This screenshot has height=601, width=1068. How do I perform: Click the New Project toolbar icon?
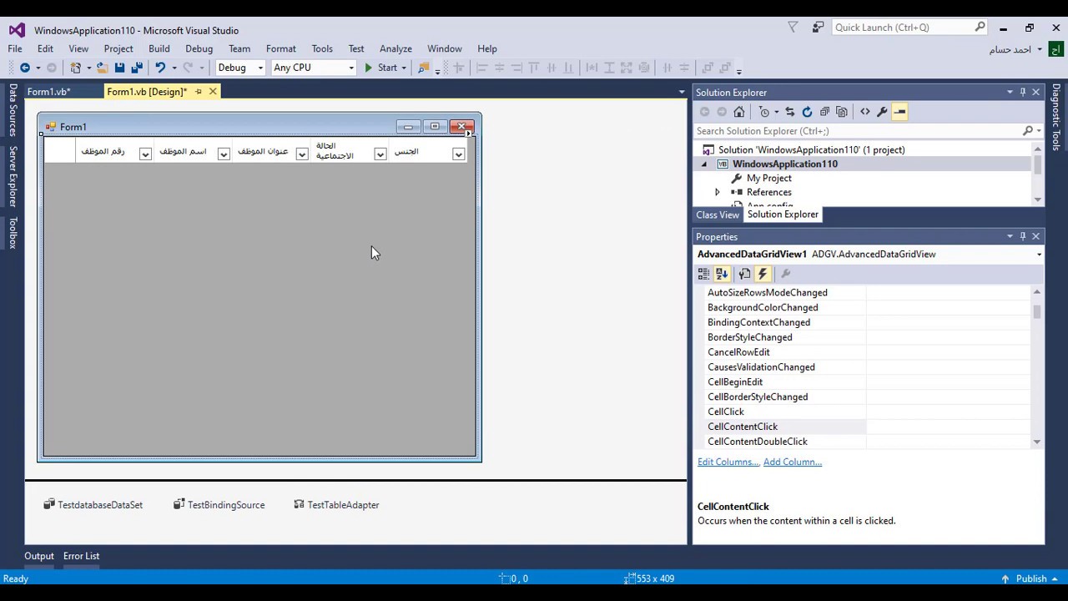click(75, 68)
